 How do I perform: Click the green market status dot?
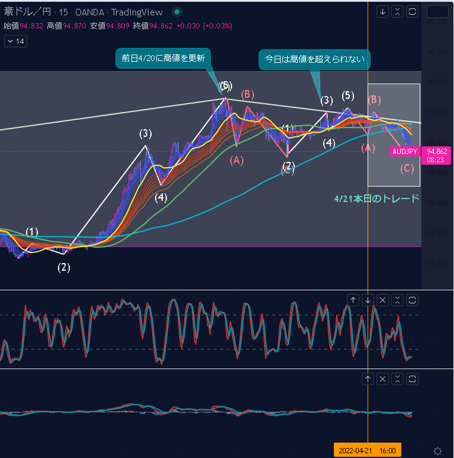click(176, 12)
